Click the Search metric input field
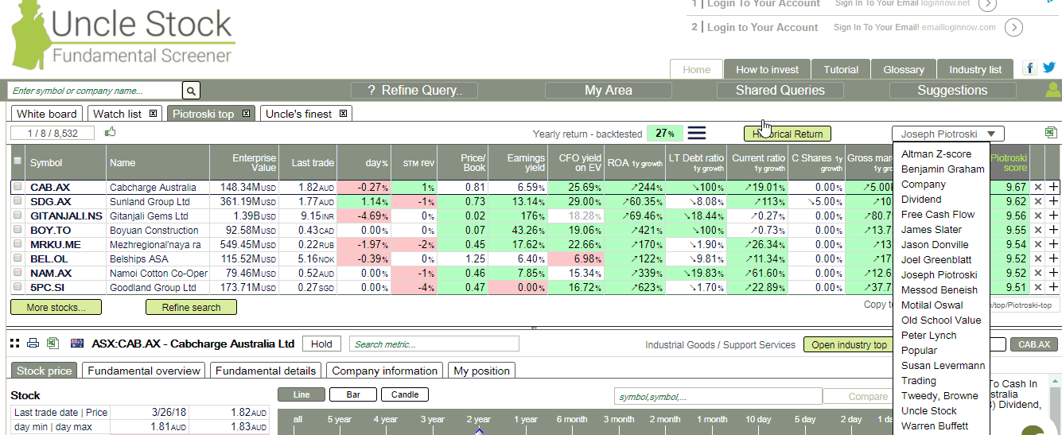 [434, 344]
